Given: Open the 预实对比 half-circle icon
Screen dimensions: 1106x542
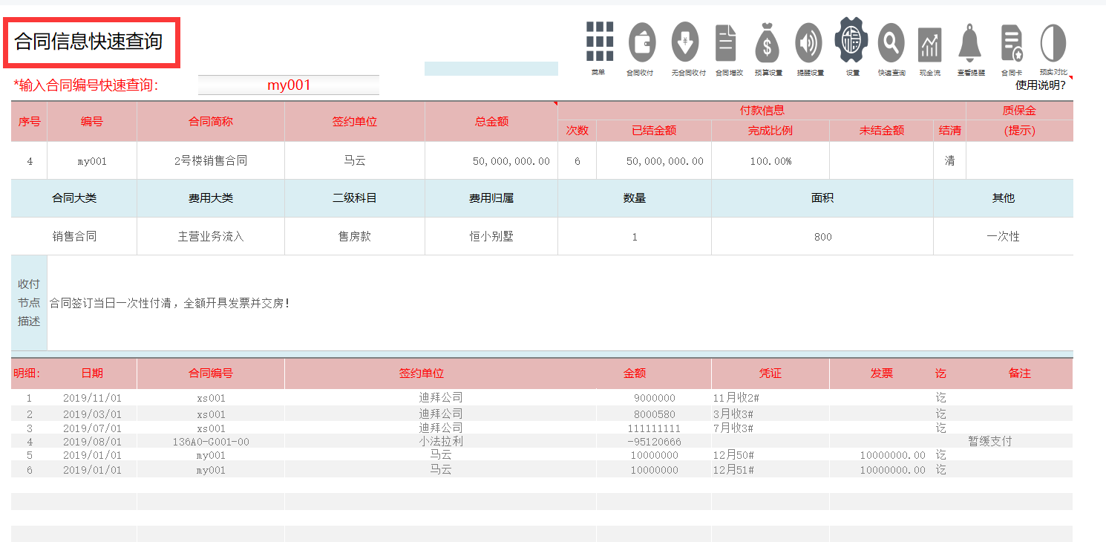Looking at the screenshot, I should [x=1053, y=42].
